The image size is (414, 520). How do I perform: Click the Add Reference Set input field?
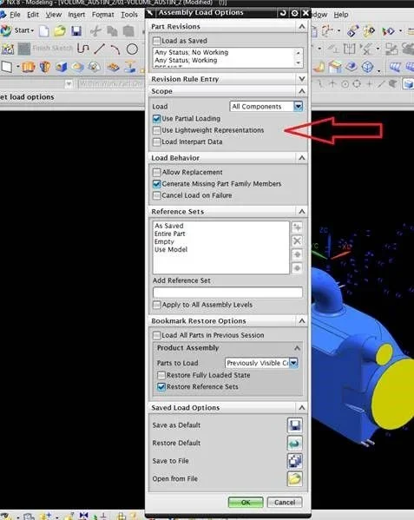pos(227,293)
